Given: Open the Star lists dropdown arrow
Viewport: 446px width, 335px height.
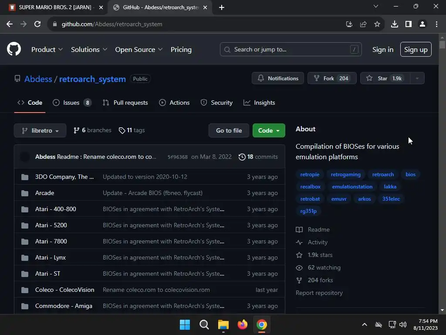Looking at the screenshot, I should click(x=417, y=79).
